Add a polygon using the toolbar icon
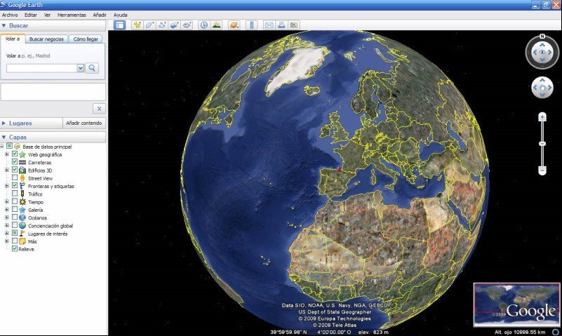The image size is (562, 336). point(150,25)
